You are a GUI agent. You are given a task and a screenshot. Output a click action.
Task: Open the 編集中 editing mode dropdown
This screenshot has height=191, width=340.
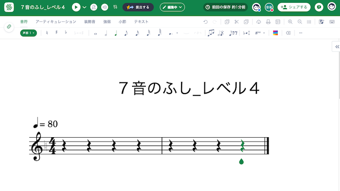pos(172,7)
